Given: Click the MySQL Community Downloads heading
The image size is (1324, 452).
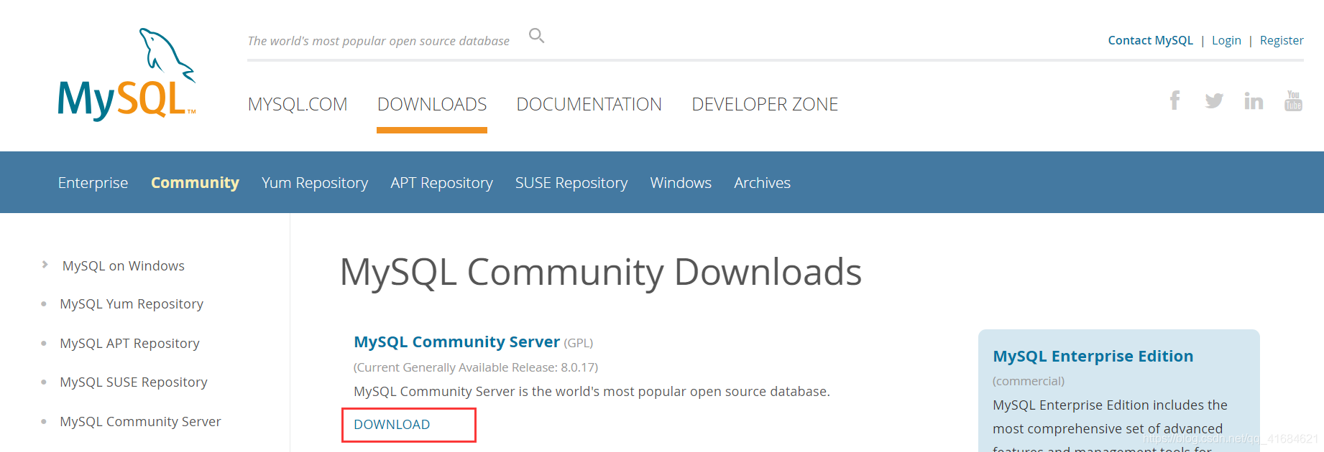Looking at the screenshot, I should pyautogui.click(x=601, y=273).
